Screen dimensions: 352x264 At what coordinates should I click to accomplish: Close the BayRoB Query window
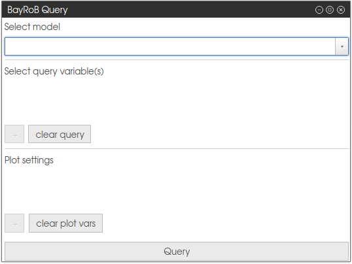(341, 10)
